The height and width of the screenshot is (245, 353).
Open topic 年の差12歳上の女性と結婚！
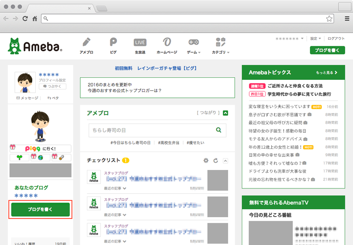(x=275, y=147)
